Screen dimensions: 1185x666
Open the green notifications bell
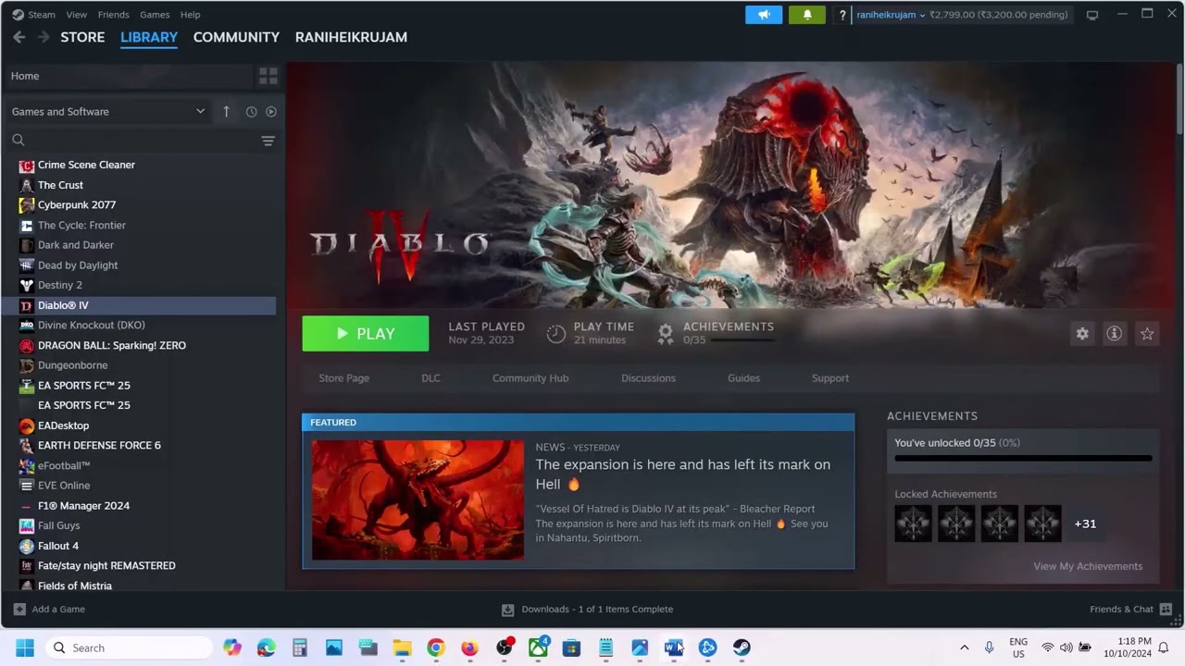click(807, 15)
